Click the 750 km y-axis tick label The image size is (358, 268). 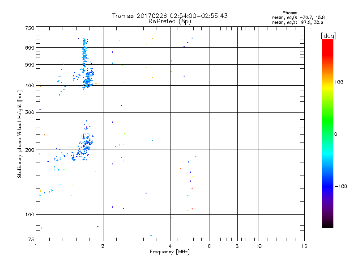(x=30, y=28)
